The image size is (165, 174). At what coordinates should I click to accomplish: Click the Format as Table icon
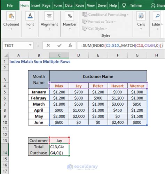point(85,21)
